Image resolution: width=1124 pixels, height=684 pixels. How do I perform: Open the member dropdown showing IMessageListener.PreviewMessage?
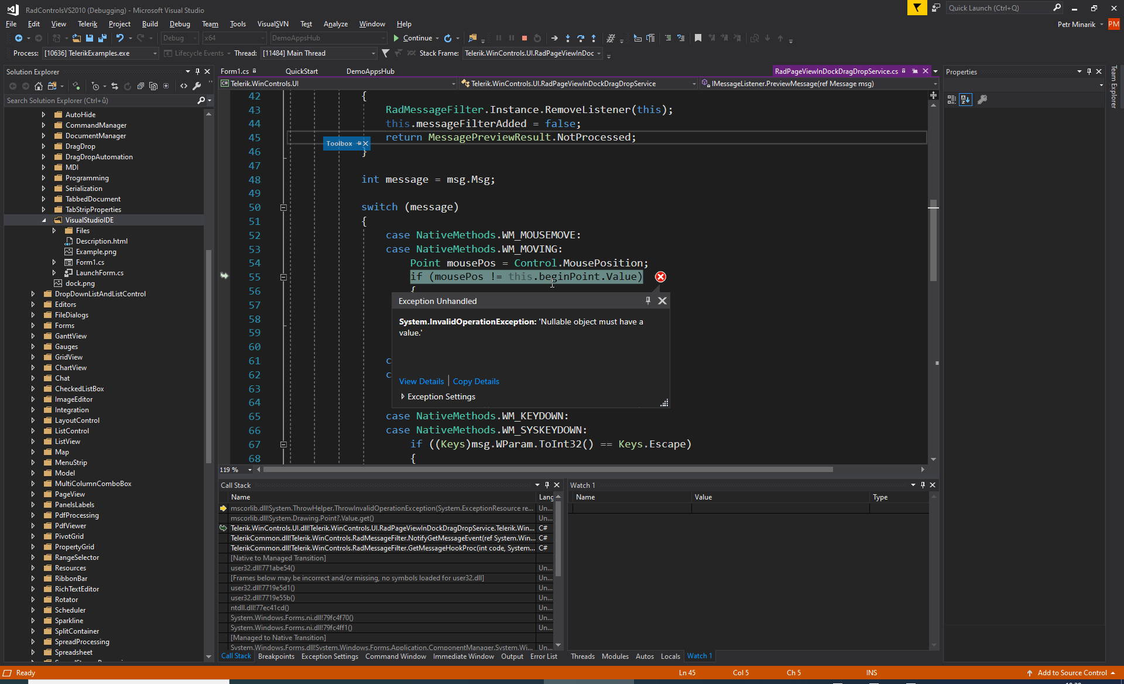pyautogui.click(x=818, y=84)
